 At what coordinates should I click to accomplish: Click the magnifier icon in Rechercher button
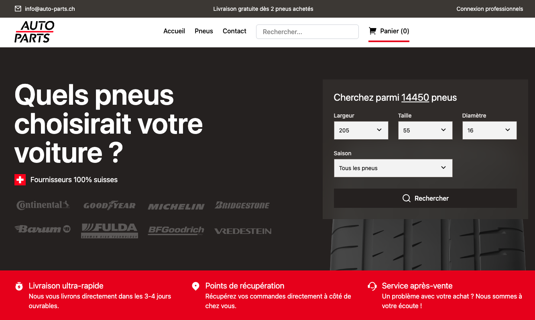[407, 198]
